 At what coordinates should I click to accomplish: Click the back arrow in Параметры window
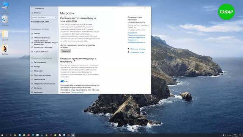click(x=32, y=8)
